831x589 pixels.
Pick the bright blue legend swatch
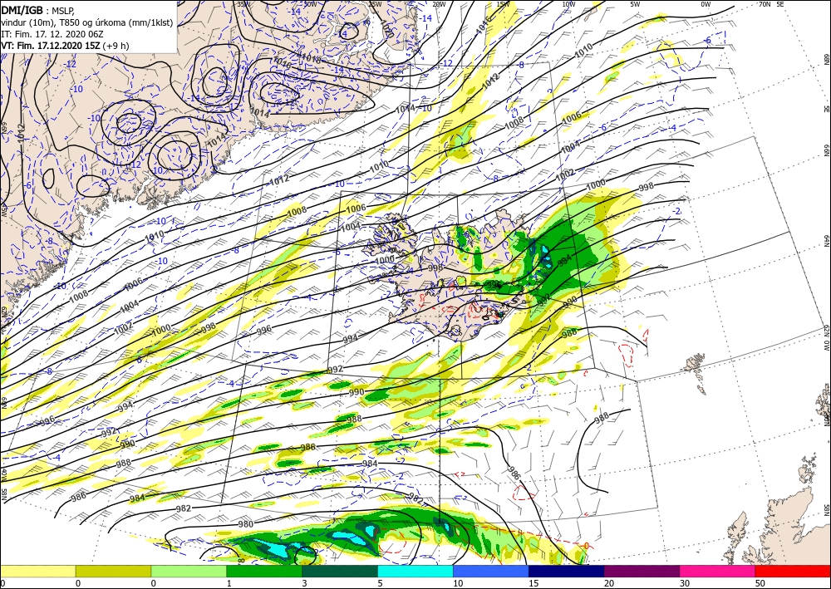tap(491, 571)
